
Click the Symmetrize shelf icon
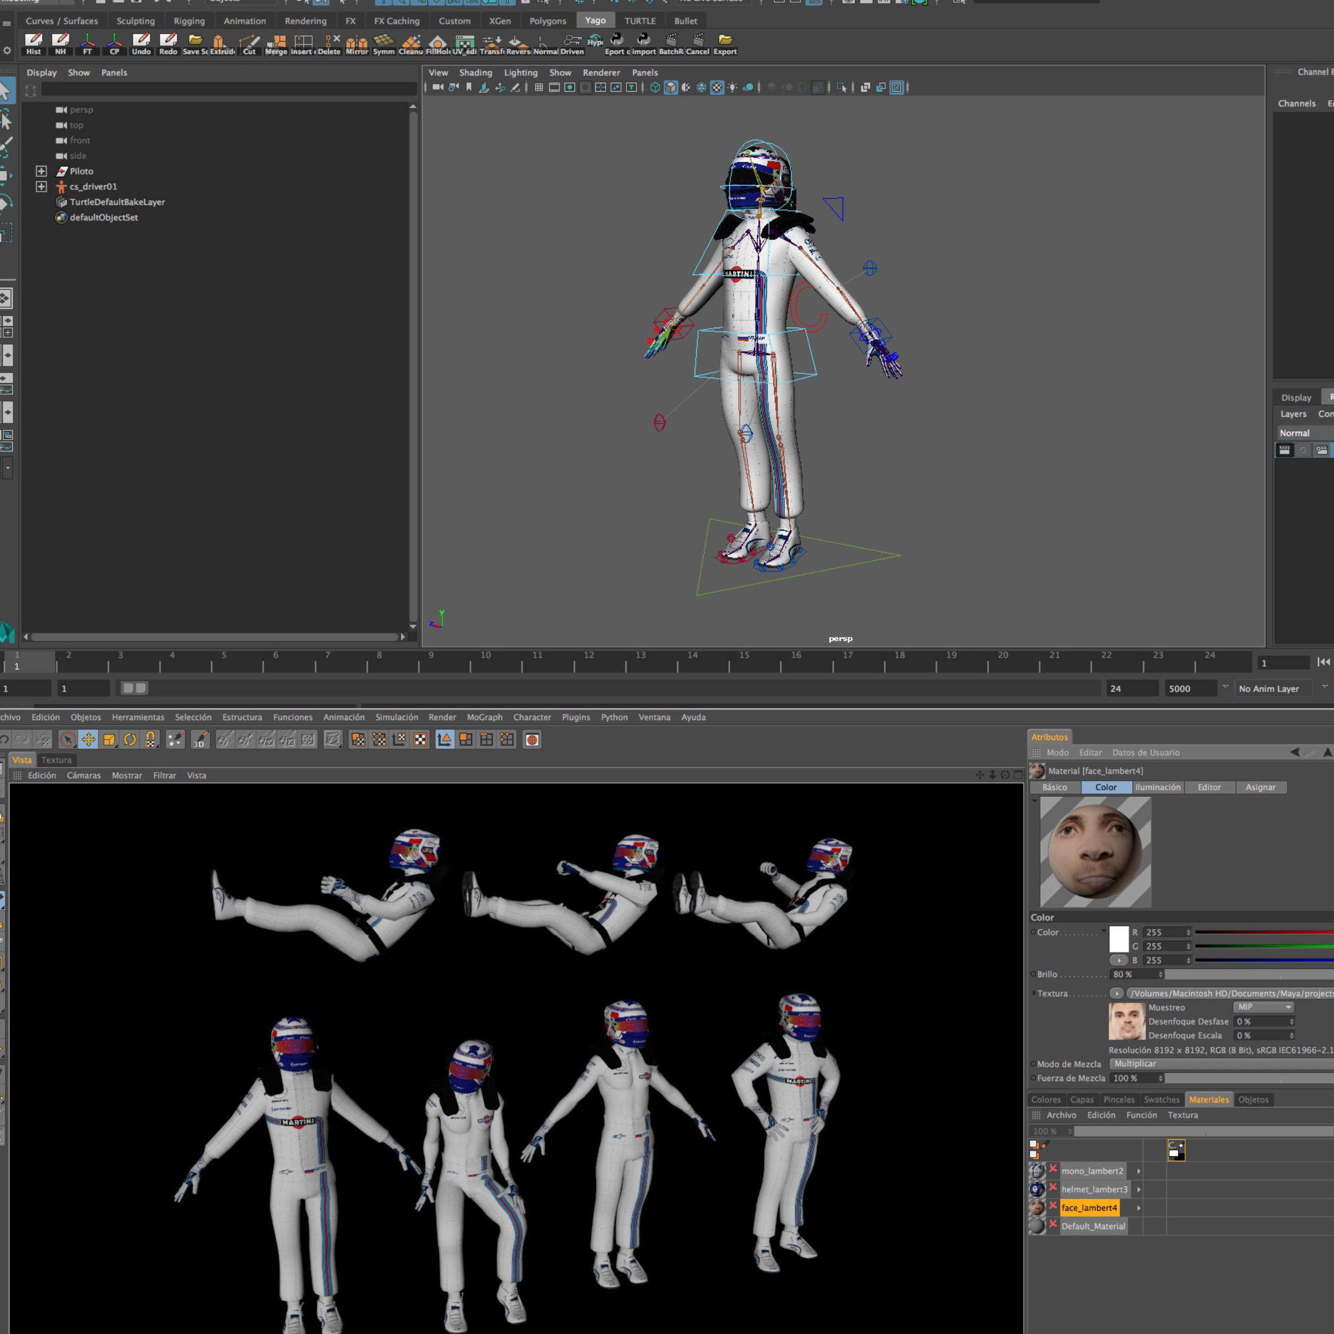click(383, 44)
